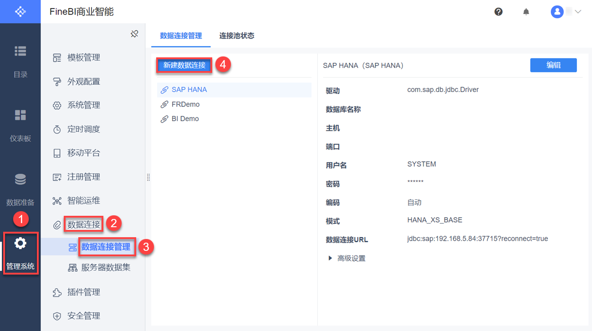Click the 模板管理 menu icon
Viewport: 592px width, 331px height.
(57, 58)
